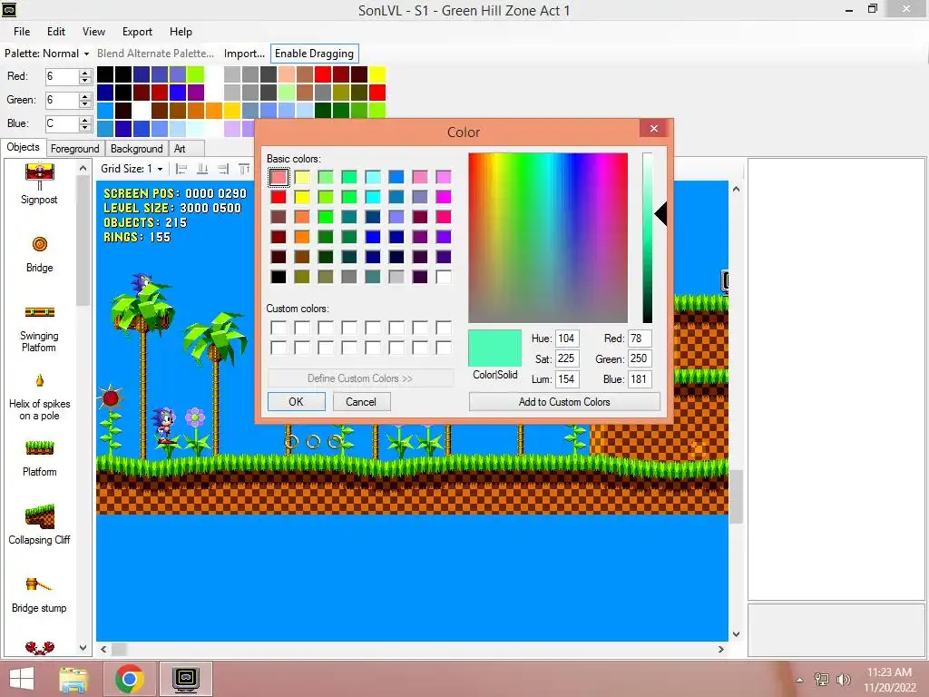Click the align tops toolbar icon

point(243,169)
